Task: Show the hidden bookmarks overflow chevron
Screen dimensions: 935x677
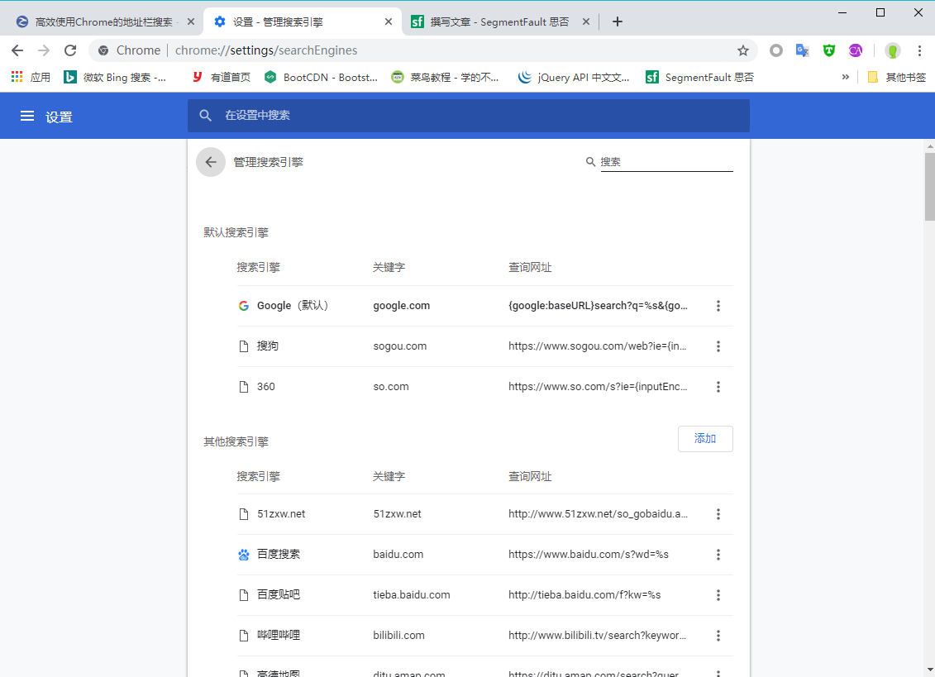Action: click(845, 77)
